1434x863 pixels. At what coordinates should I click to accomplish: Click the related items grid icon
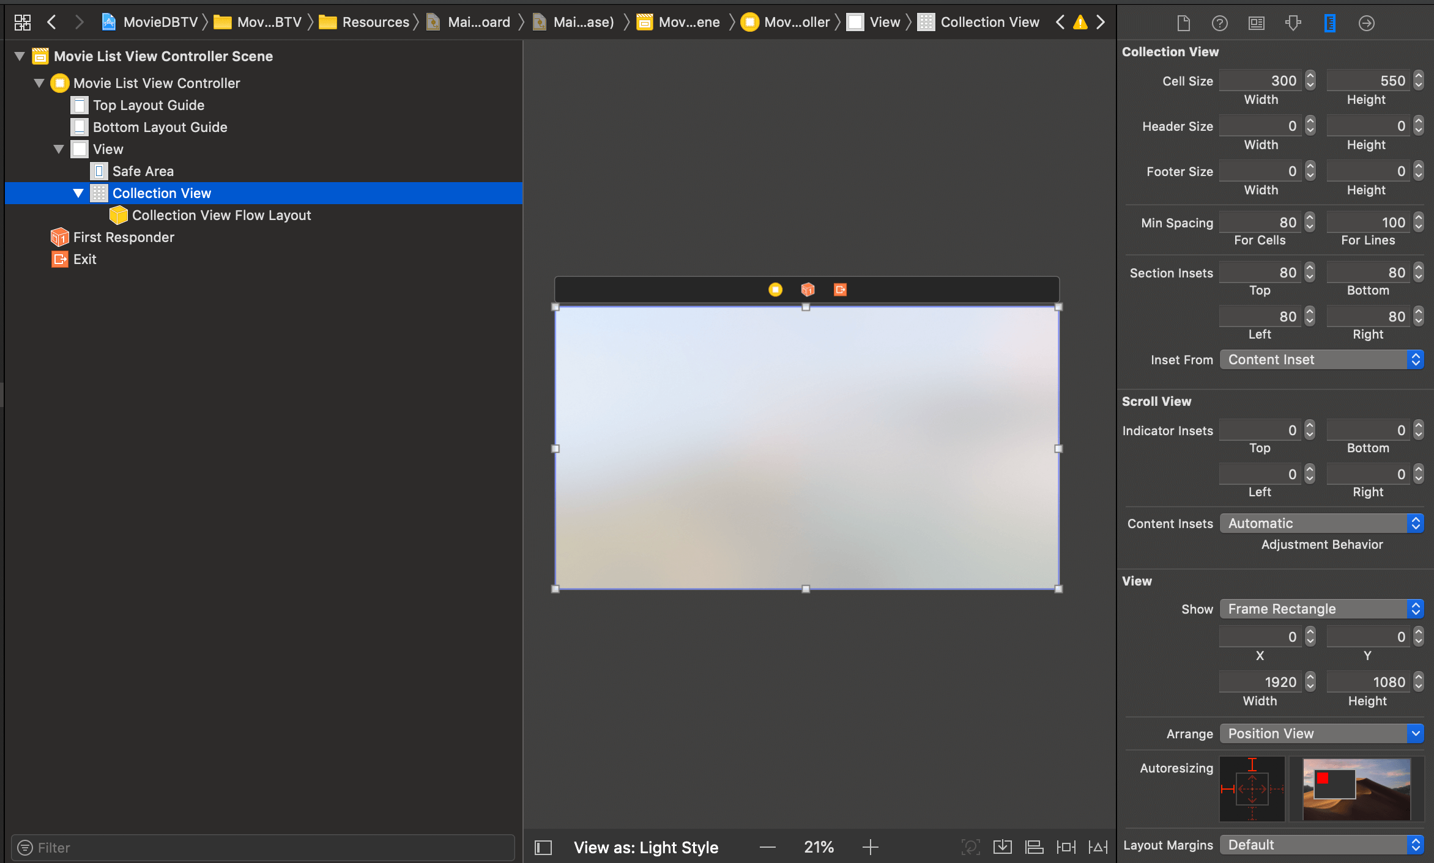[23, 23]
